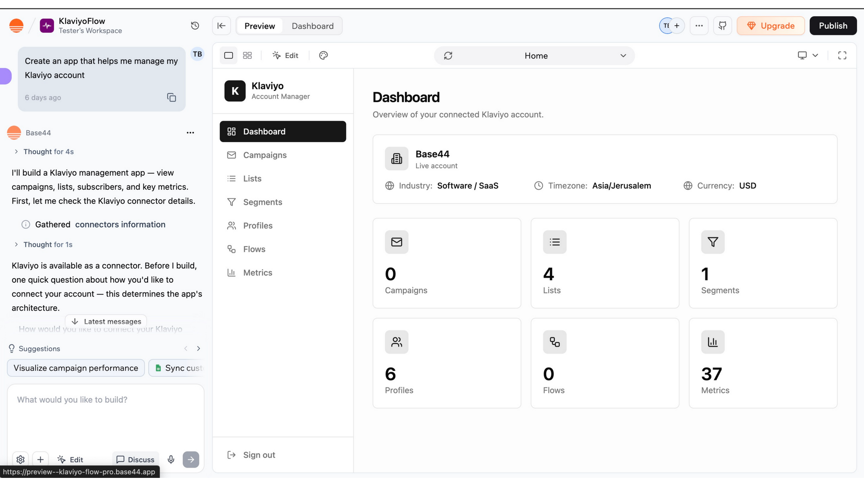864x486 pixels.
Task: Switch to single page view icon
Action: [x=229, y=55]
